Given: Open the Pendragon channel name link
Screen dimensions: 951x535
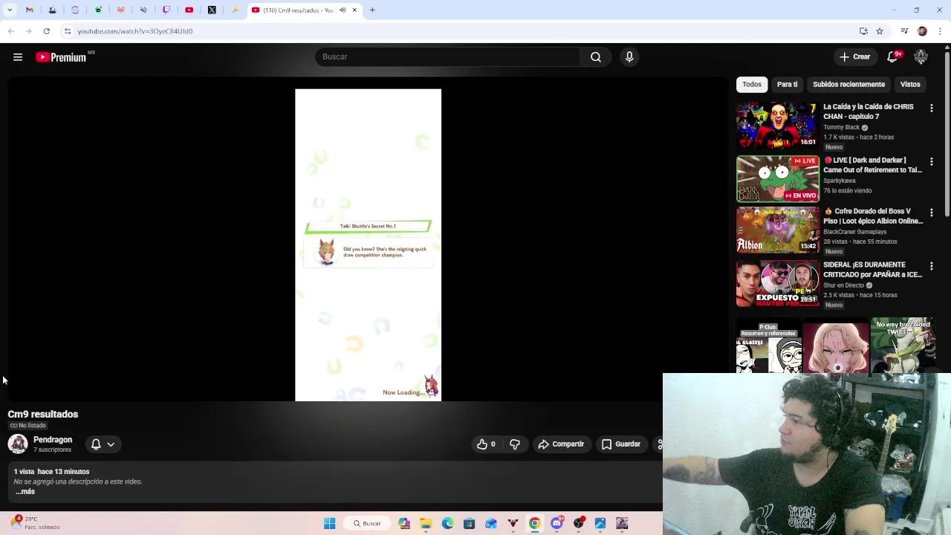Looking at the screenshot, I should click(x=53, y=440).
